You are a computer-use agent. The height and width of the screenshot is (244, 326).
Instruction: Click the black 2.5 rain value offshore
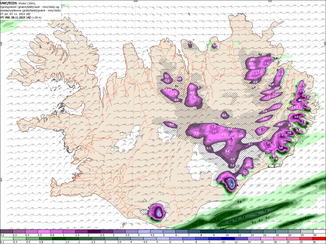click(230, 222)
